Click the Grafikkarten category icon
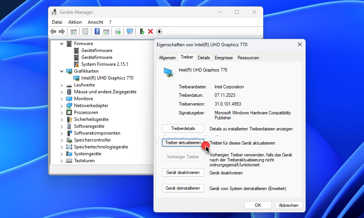The width and height of the screenshot is (364, 218). point(69,71)
